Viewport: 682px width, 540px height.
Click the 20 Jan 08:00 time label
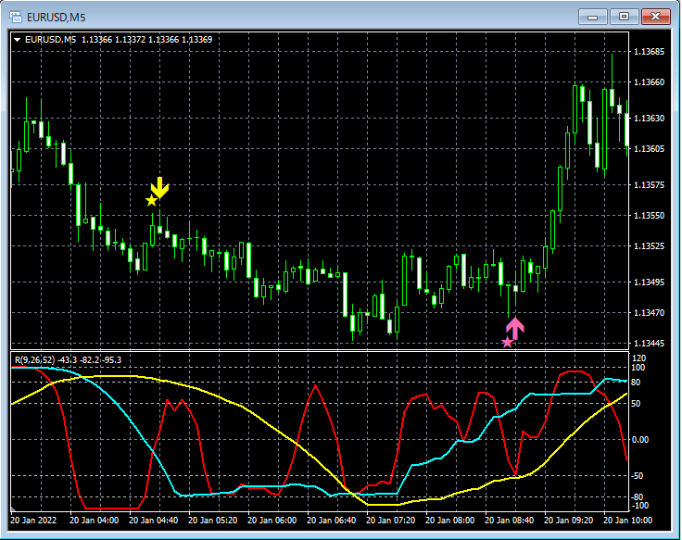pyautogui.click(x=449, y=521)
